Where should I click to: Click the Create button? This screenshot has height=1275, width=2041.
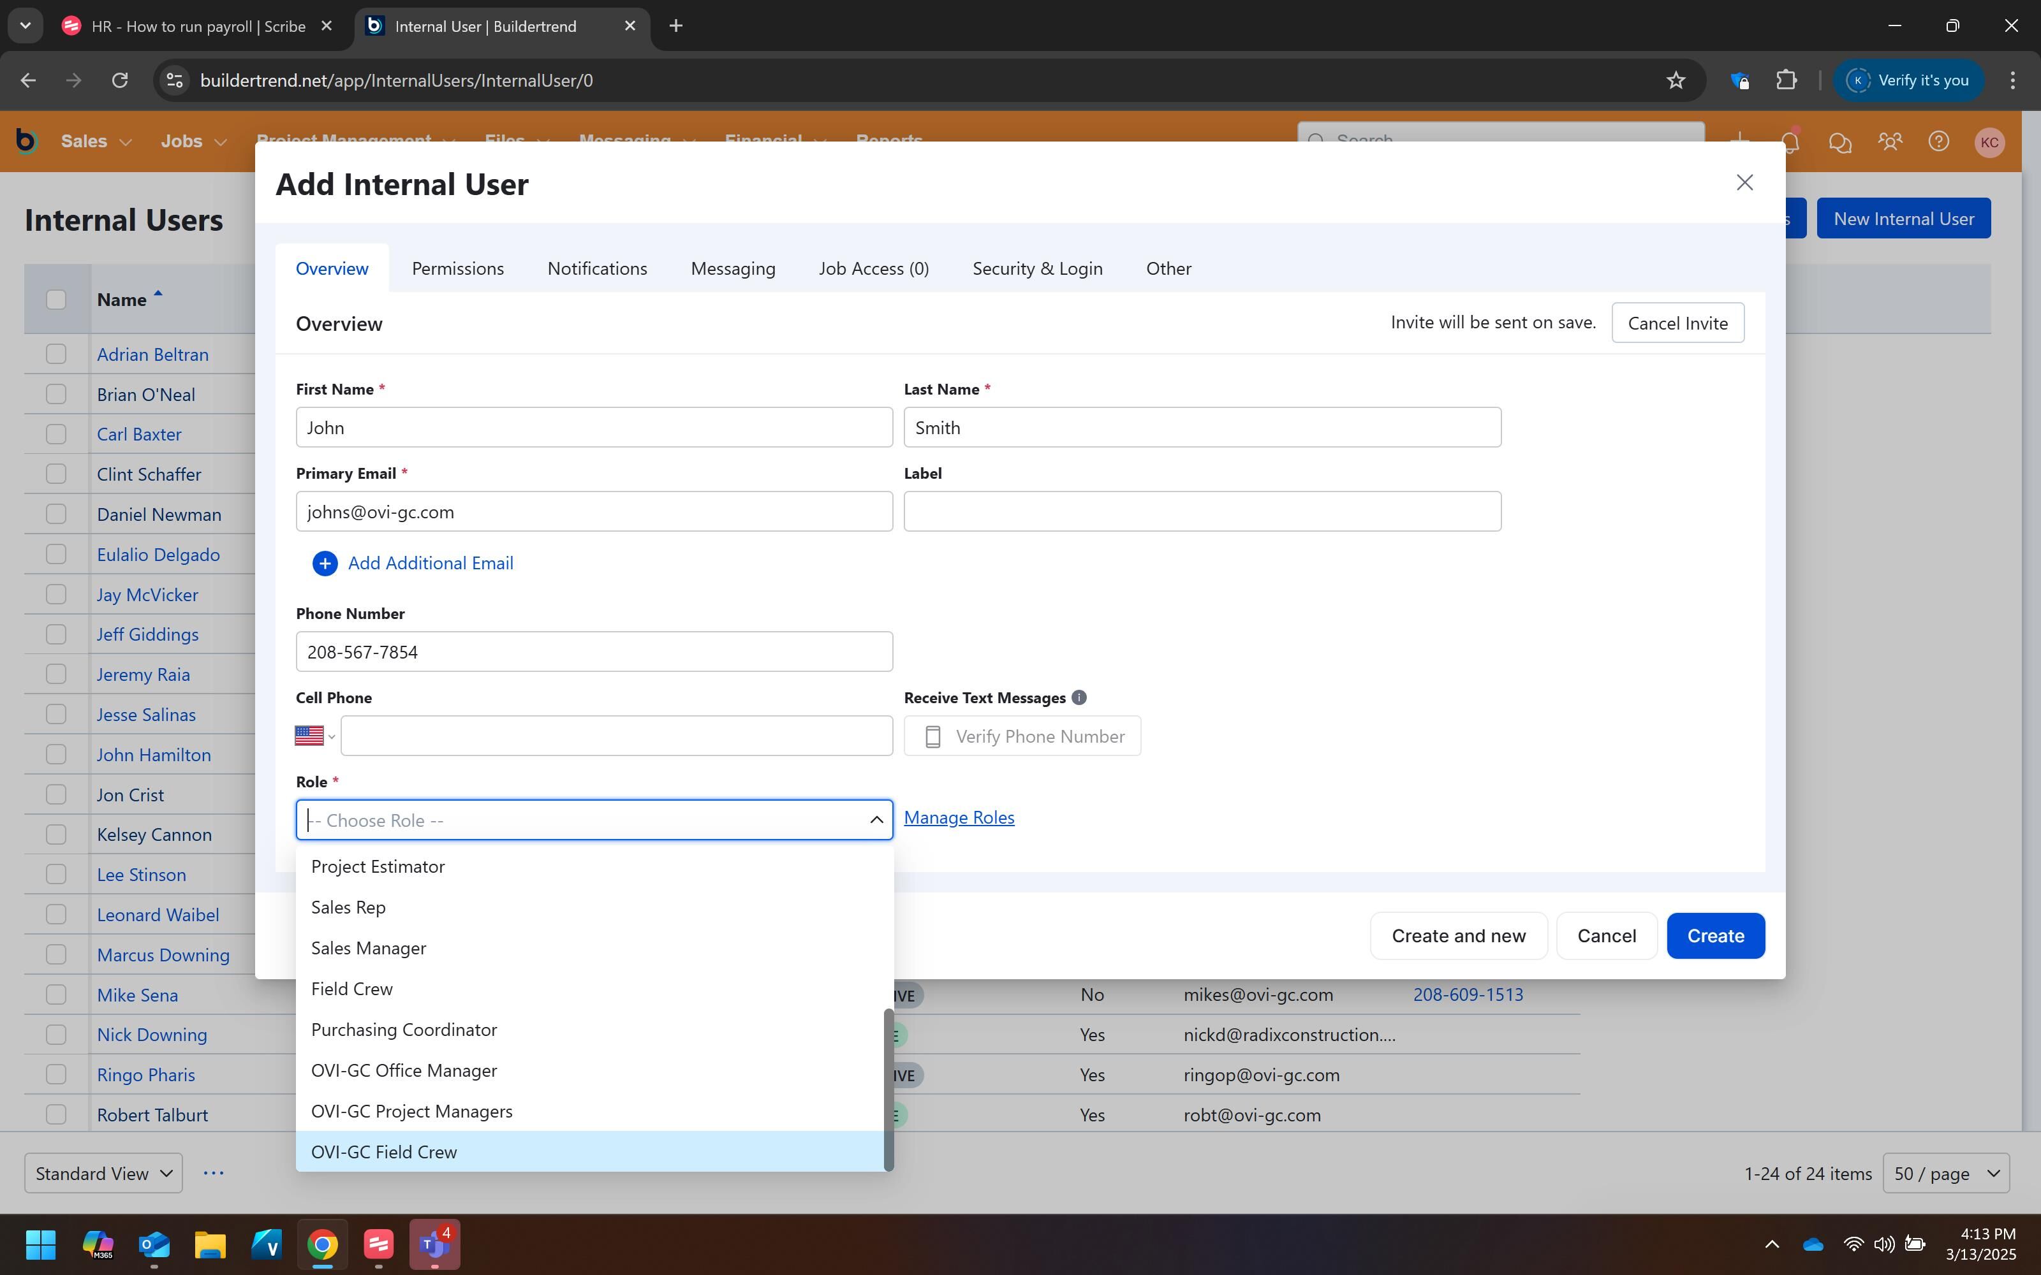(1716, 936)
